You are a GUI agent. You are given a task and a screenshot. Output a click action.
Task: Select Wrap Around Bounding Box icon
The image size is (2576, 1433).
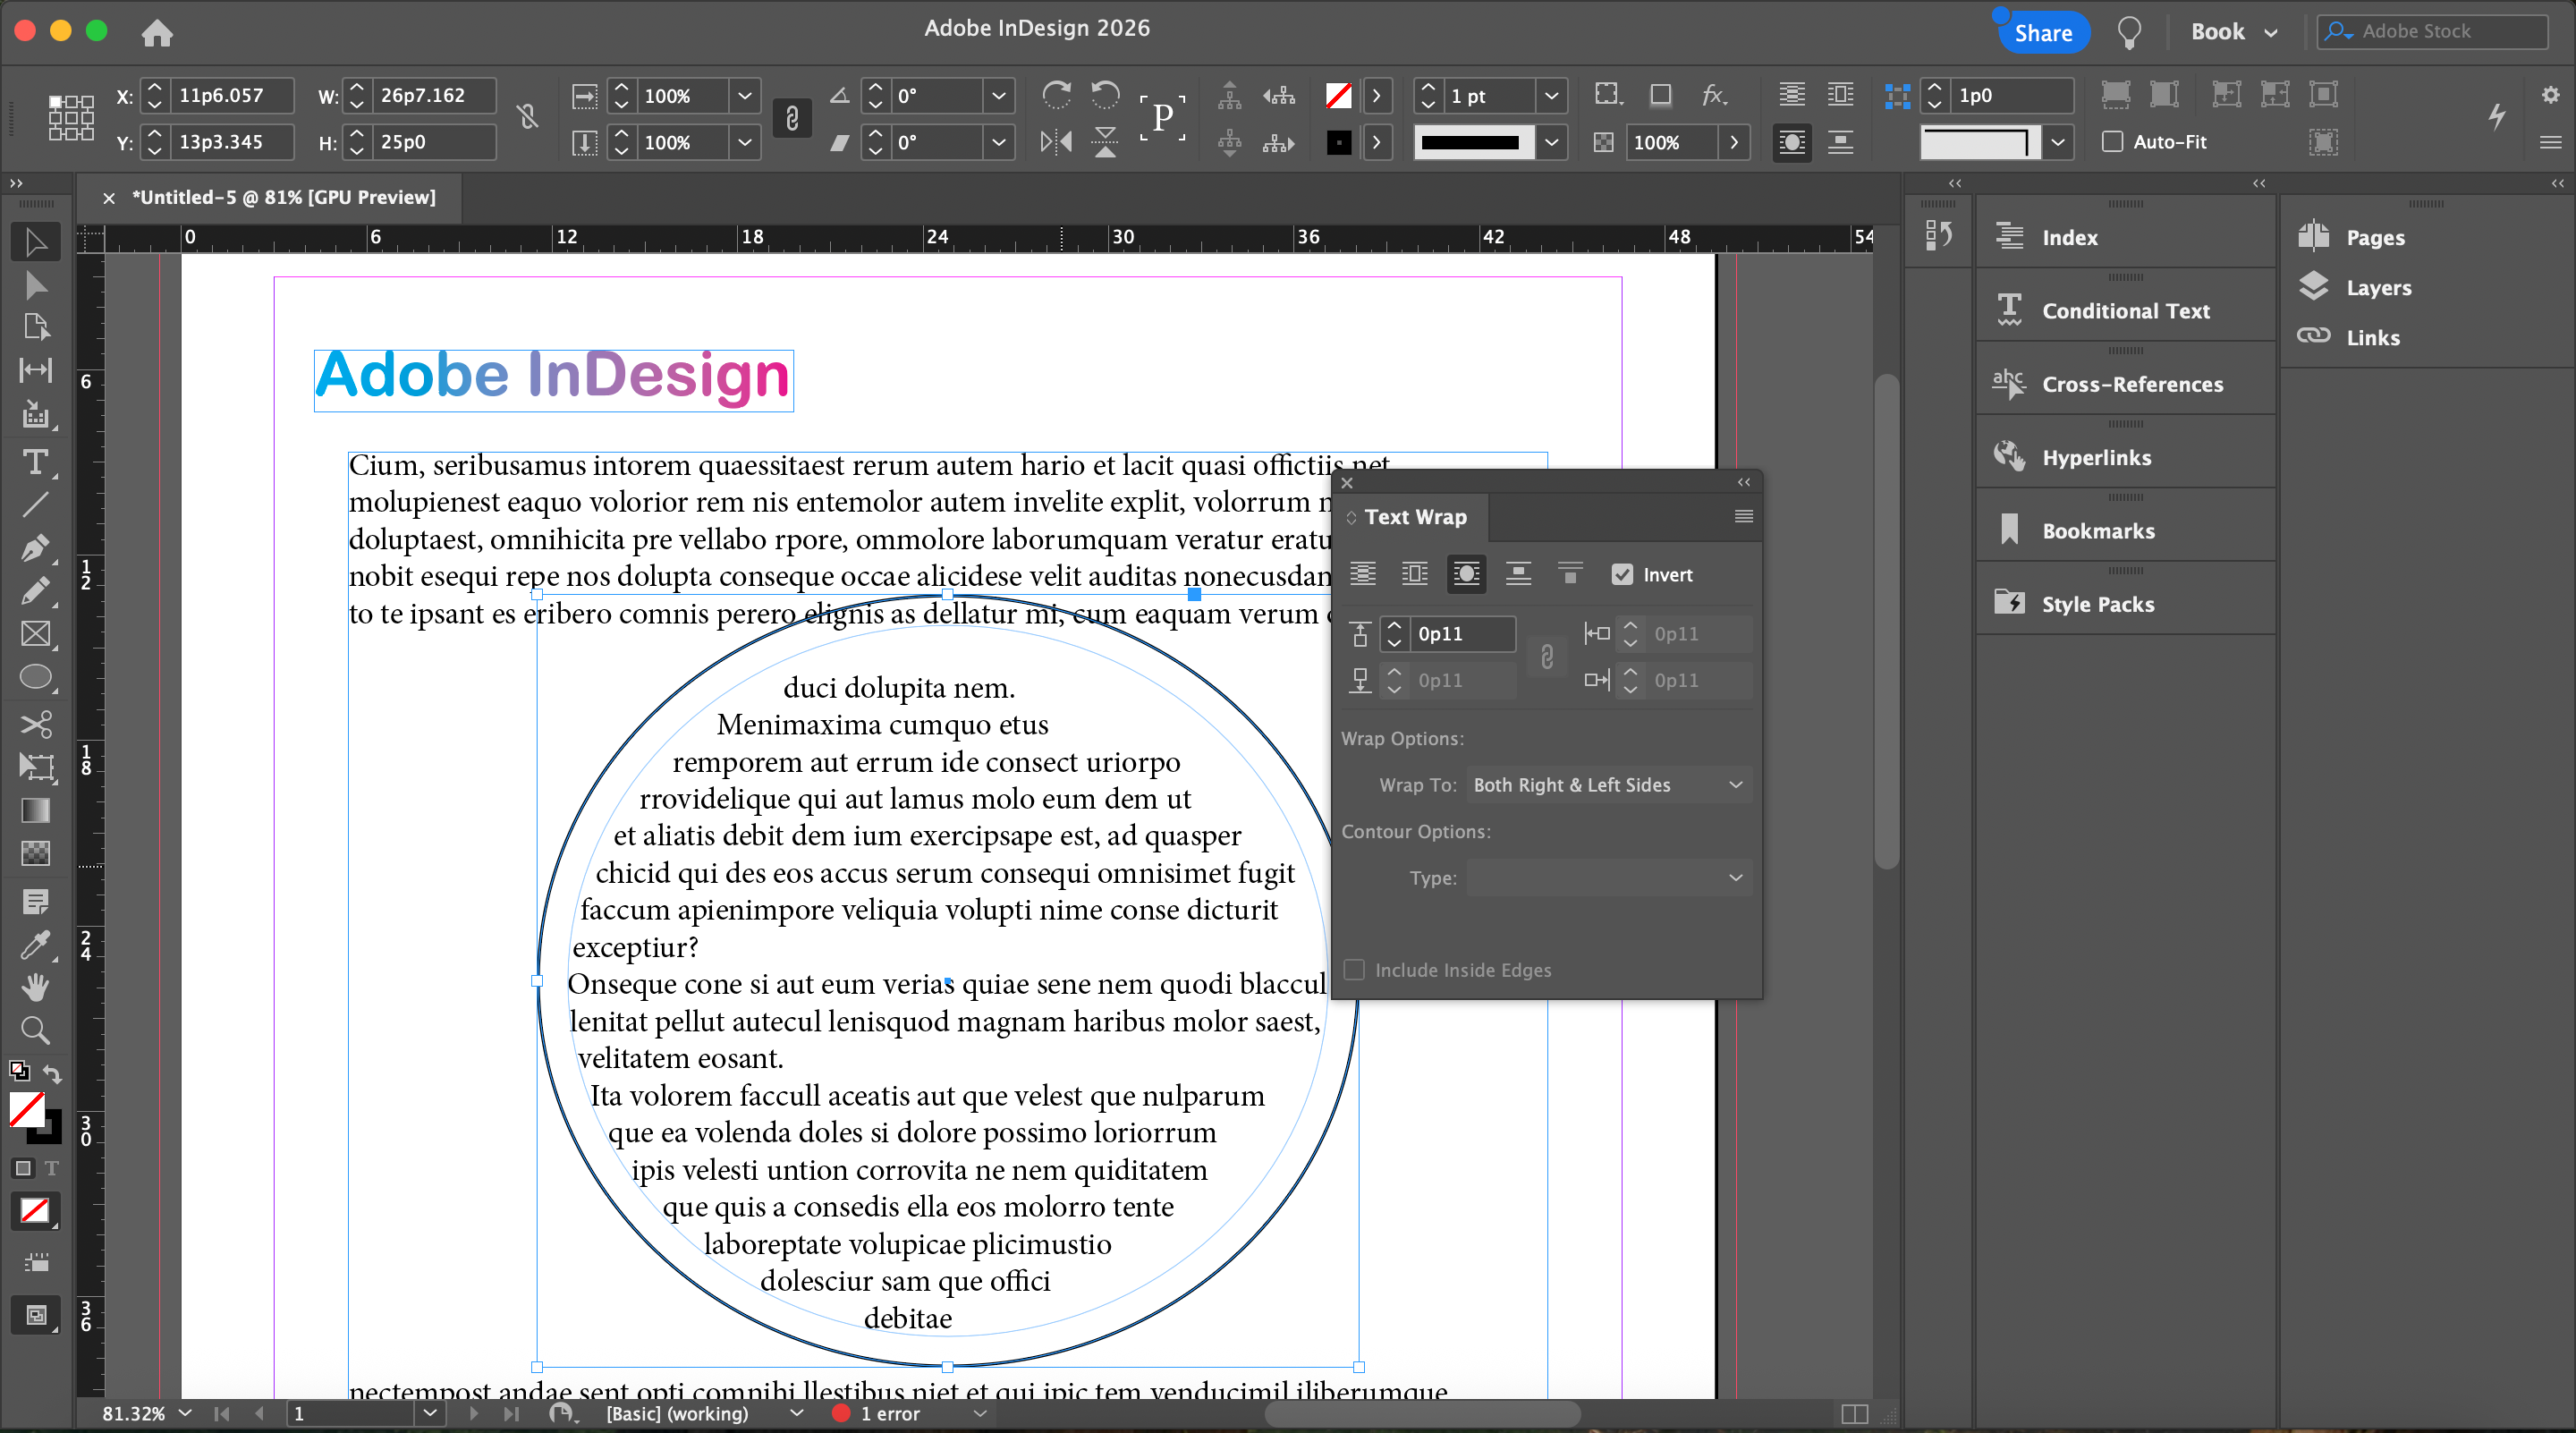(x=1414, y=574)
